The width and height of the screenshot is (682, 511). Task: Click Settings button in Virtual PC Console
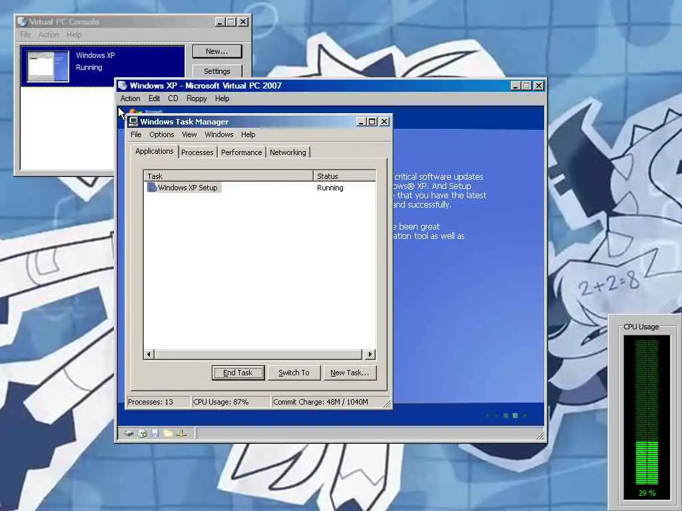[x=217, y=71]
